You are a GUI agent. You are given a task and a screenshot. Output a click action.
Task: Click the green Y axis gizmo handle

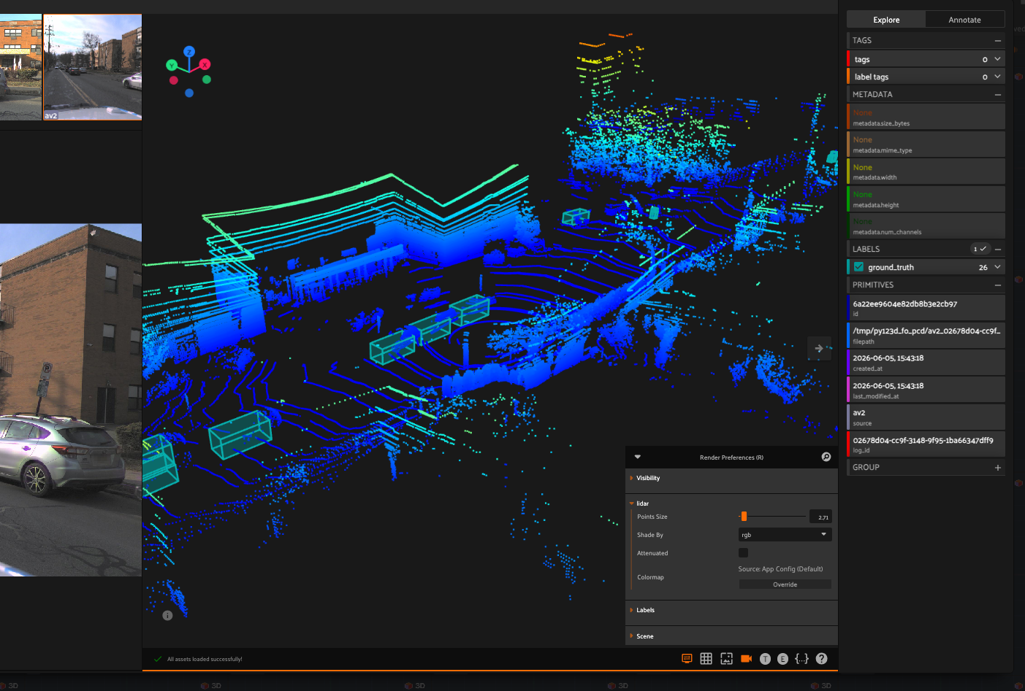tap(172, 65)
